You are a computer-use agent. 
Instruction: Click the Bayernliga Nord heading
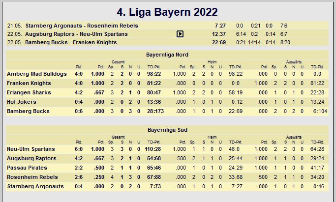coord(167,55)
